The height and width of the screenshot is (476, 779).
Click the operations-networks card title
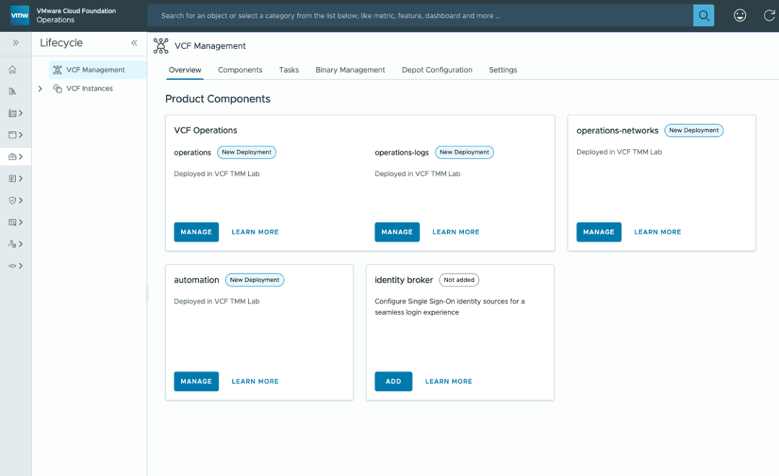click(617, 131)
